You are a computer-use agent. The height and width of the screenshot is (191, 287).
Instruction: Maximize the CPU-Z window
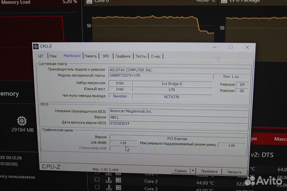tap(230, 47)
